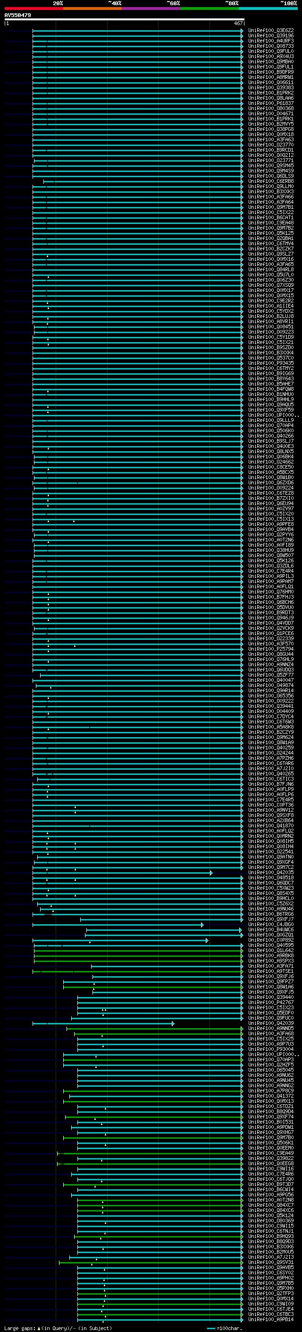Pick the UniRef100_O80368 hit
Image resolution: width=302 pixels, height=1332 pixels.
271,109
